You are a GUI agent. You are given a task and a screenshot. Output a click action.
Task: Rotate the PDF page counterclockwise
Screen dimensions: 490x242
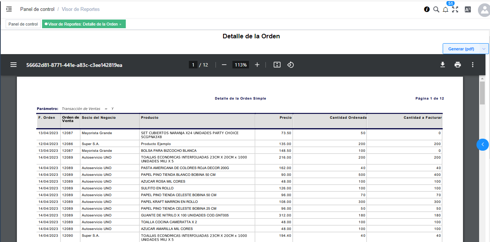(290, 65)
